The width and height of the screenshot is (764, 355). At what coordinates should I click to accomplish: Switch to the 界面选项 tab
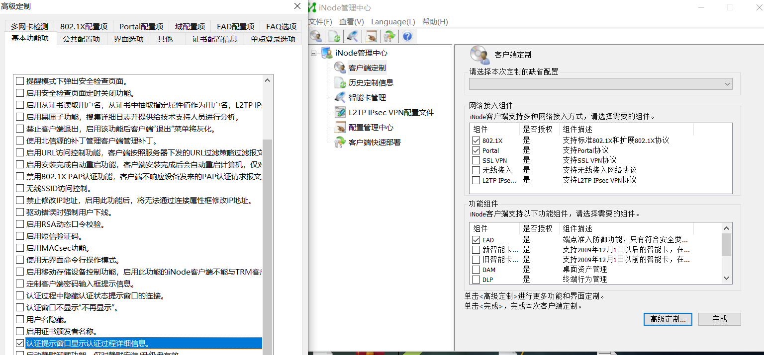pos(129,39)
